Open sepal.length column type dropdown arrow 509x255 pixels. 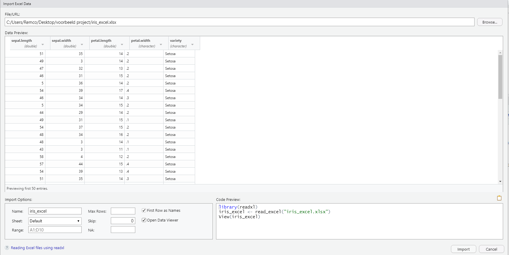click(x=43, y=45)
